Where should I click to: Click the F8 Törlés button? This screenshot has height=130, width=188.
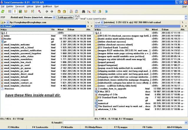coord(147,127)
